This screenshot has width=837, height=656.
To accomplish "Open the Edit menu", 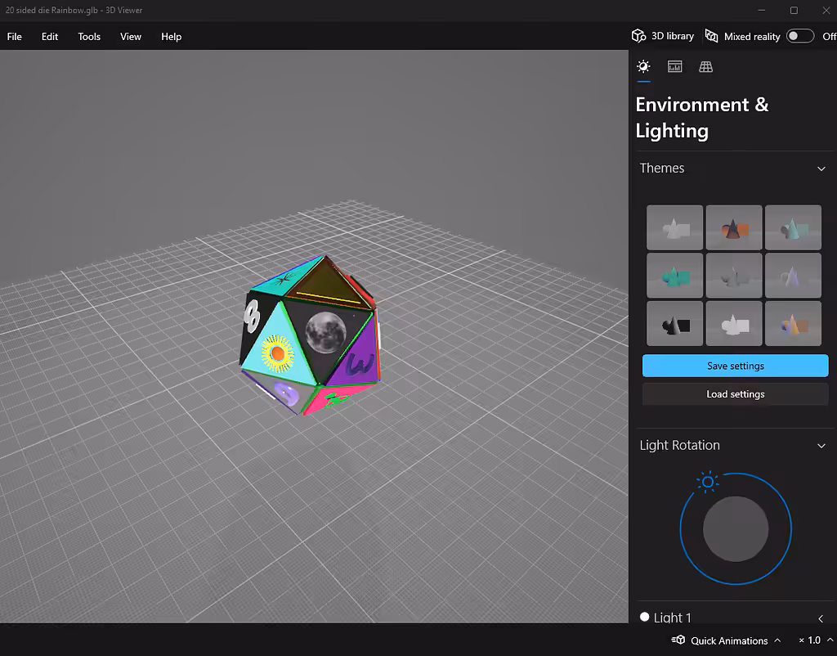I will (x=50, y=36).
